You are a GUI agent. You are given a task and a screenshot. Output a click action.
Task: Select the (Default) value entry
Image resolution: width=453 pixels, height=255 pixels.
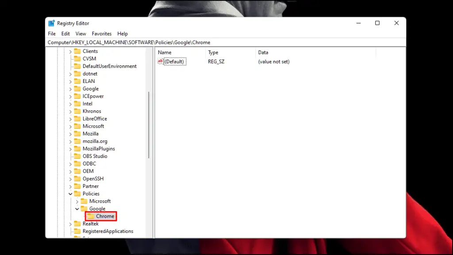click(174, 62)
